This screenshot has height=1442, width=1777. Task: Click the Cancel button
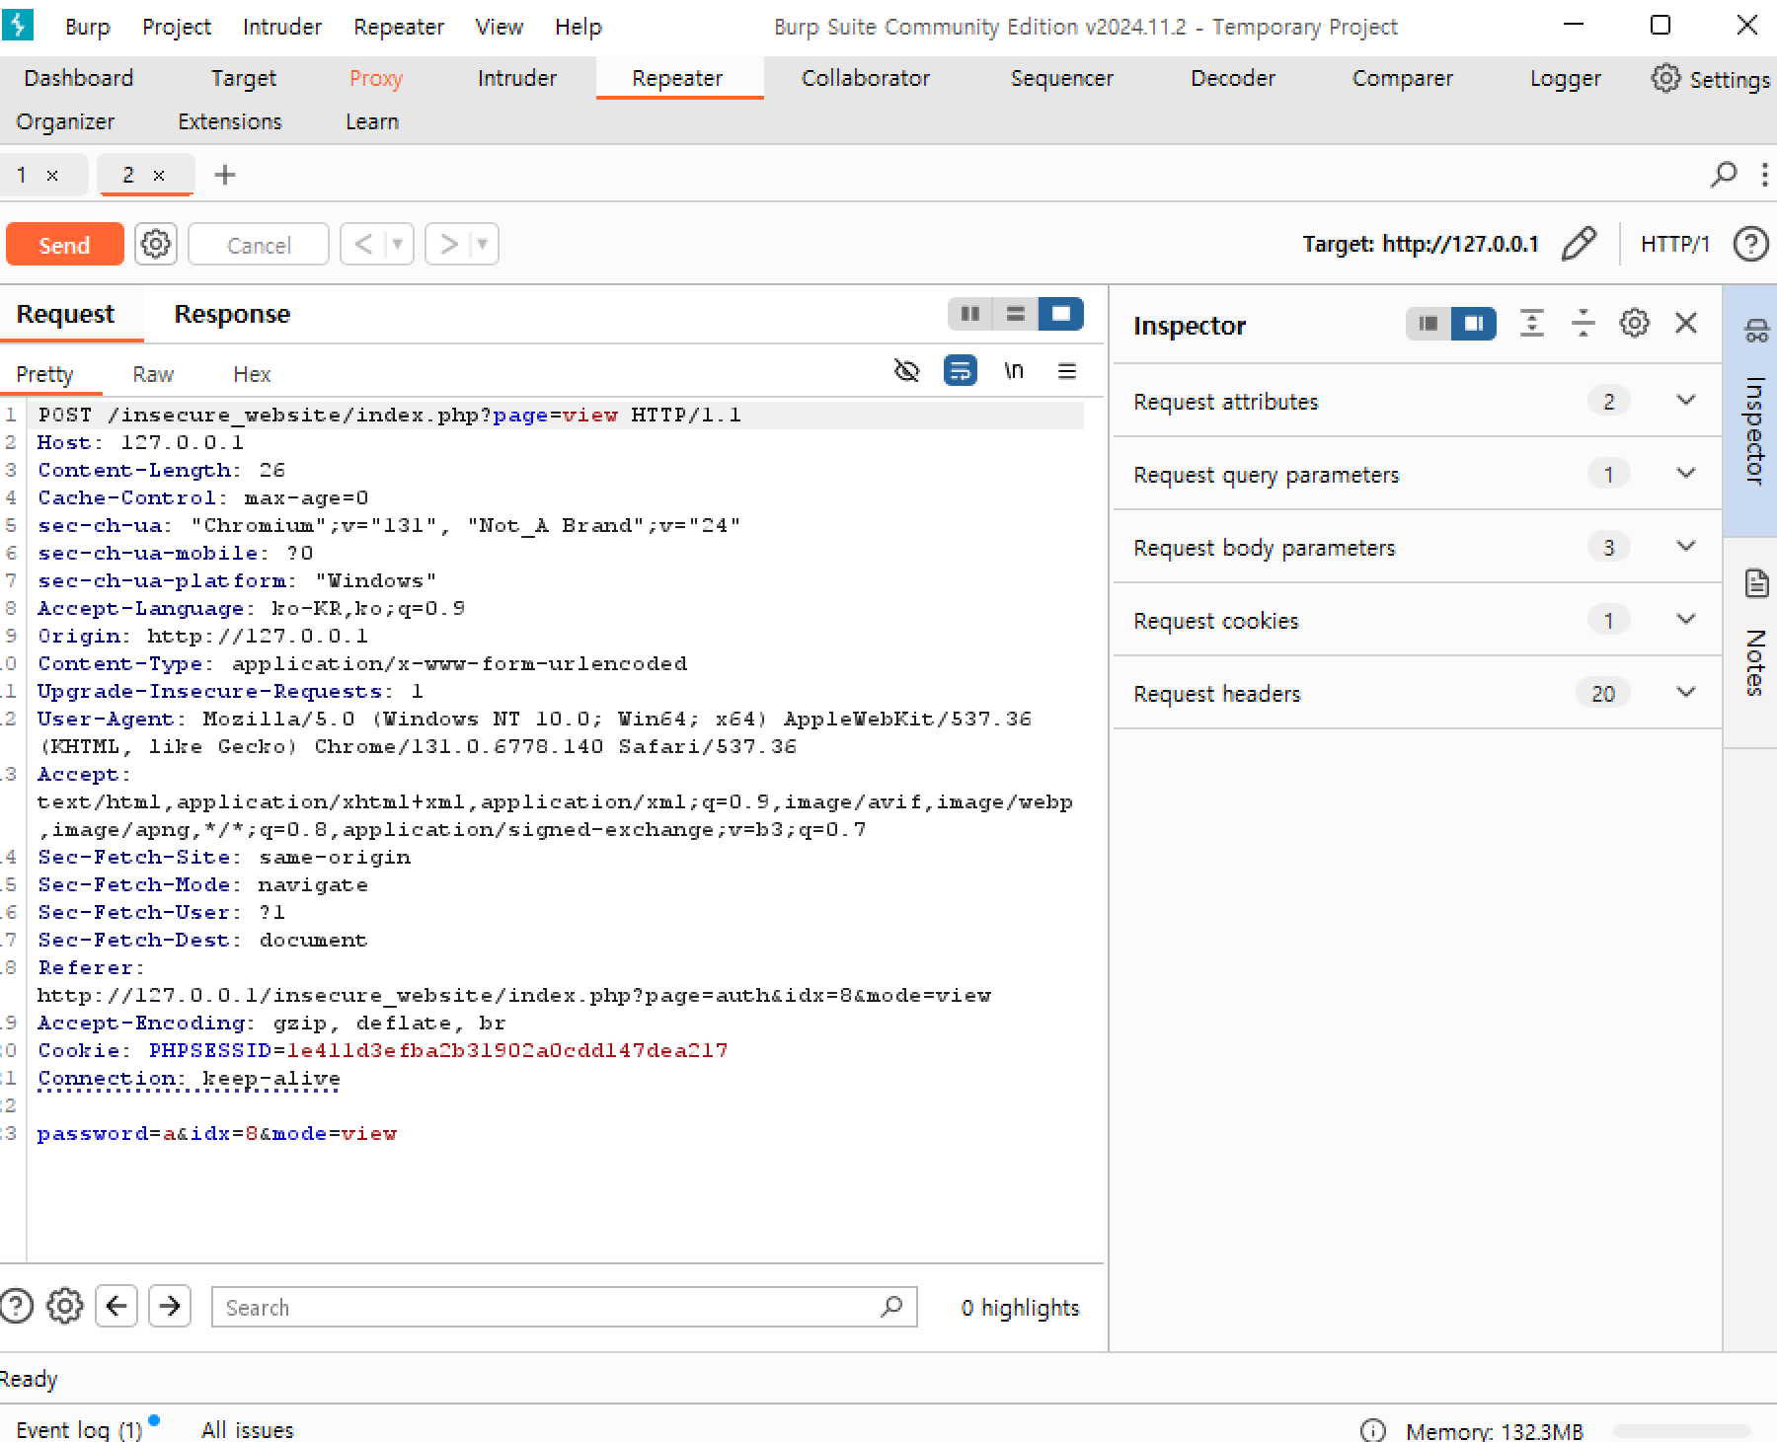[x=259, y=245]
